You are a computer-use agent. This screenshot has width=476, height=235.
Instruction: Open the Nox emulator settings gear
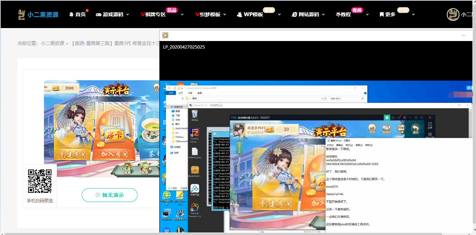[405, 117]
